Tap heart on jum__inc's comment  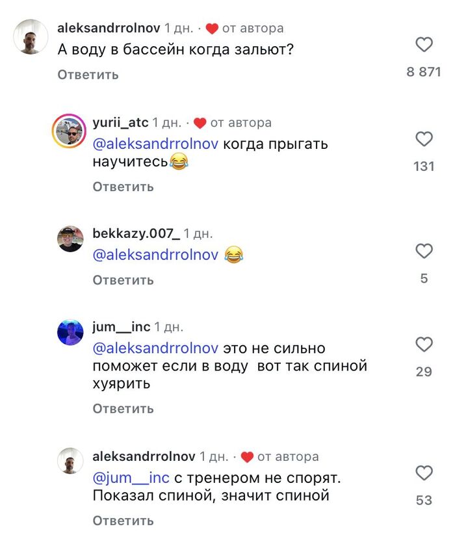(x=424, y=344)
